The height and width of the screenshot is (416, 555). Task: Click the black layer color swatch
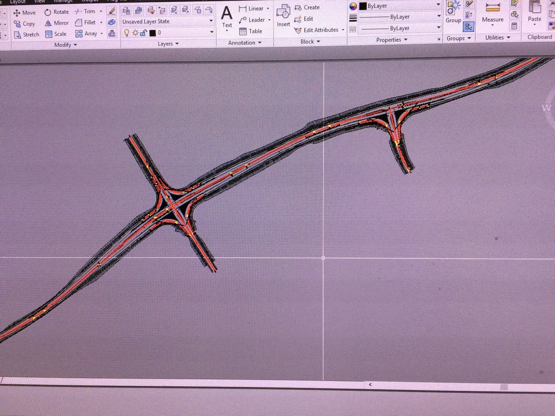point(152,33)
